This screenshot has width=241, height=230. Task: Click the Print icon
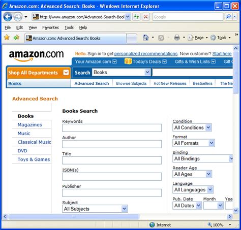pyautogui.click(x=177, y=38)
